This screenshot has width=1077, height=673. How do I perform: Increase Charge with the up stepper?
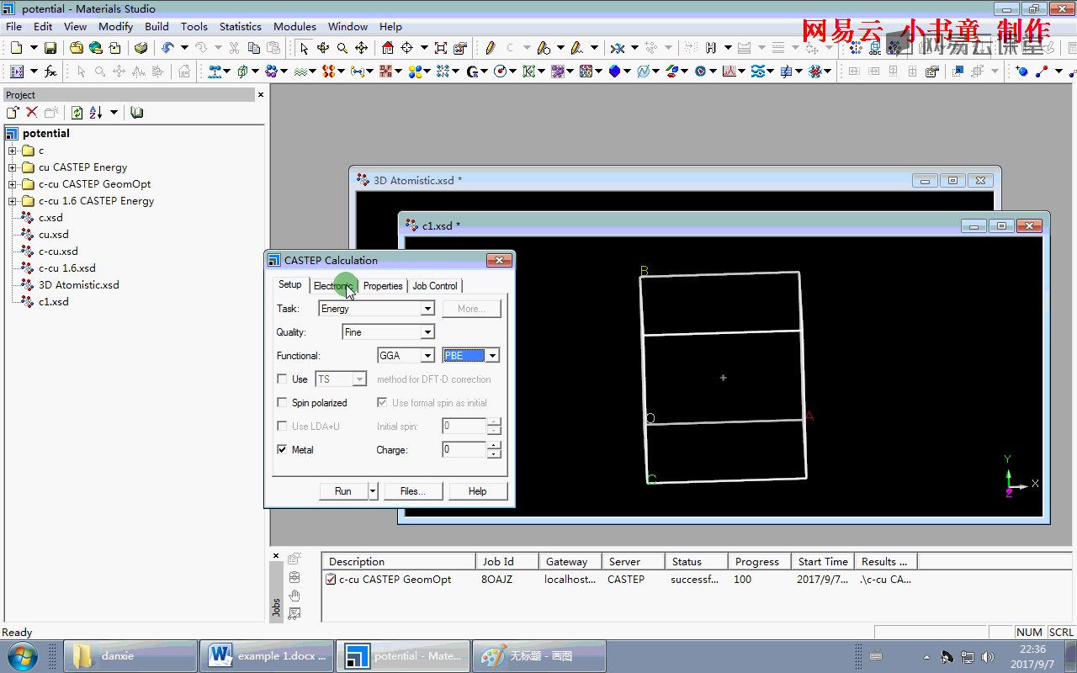(x=494, y=446)
